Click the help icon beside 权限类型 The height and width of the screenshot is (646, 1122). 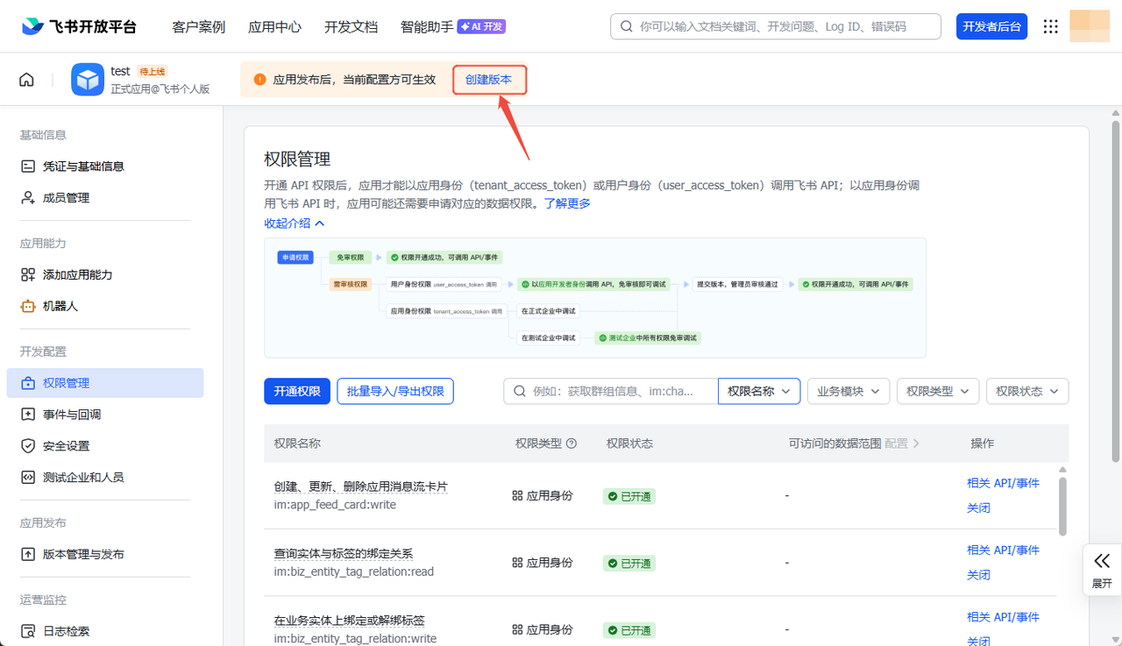click(x=572, y=444)
